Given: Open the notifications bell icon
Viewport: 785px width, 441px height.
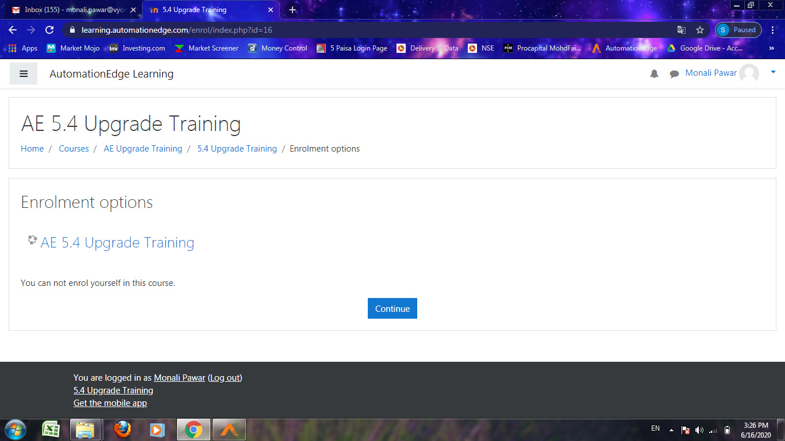Looking at the screenshot, I should tap(654, 73).
